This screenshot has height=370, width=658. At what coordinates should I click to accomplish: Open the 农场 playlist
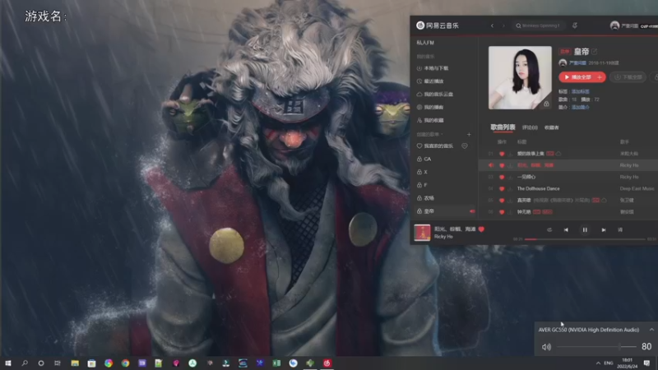tap(425, 198)
